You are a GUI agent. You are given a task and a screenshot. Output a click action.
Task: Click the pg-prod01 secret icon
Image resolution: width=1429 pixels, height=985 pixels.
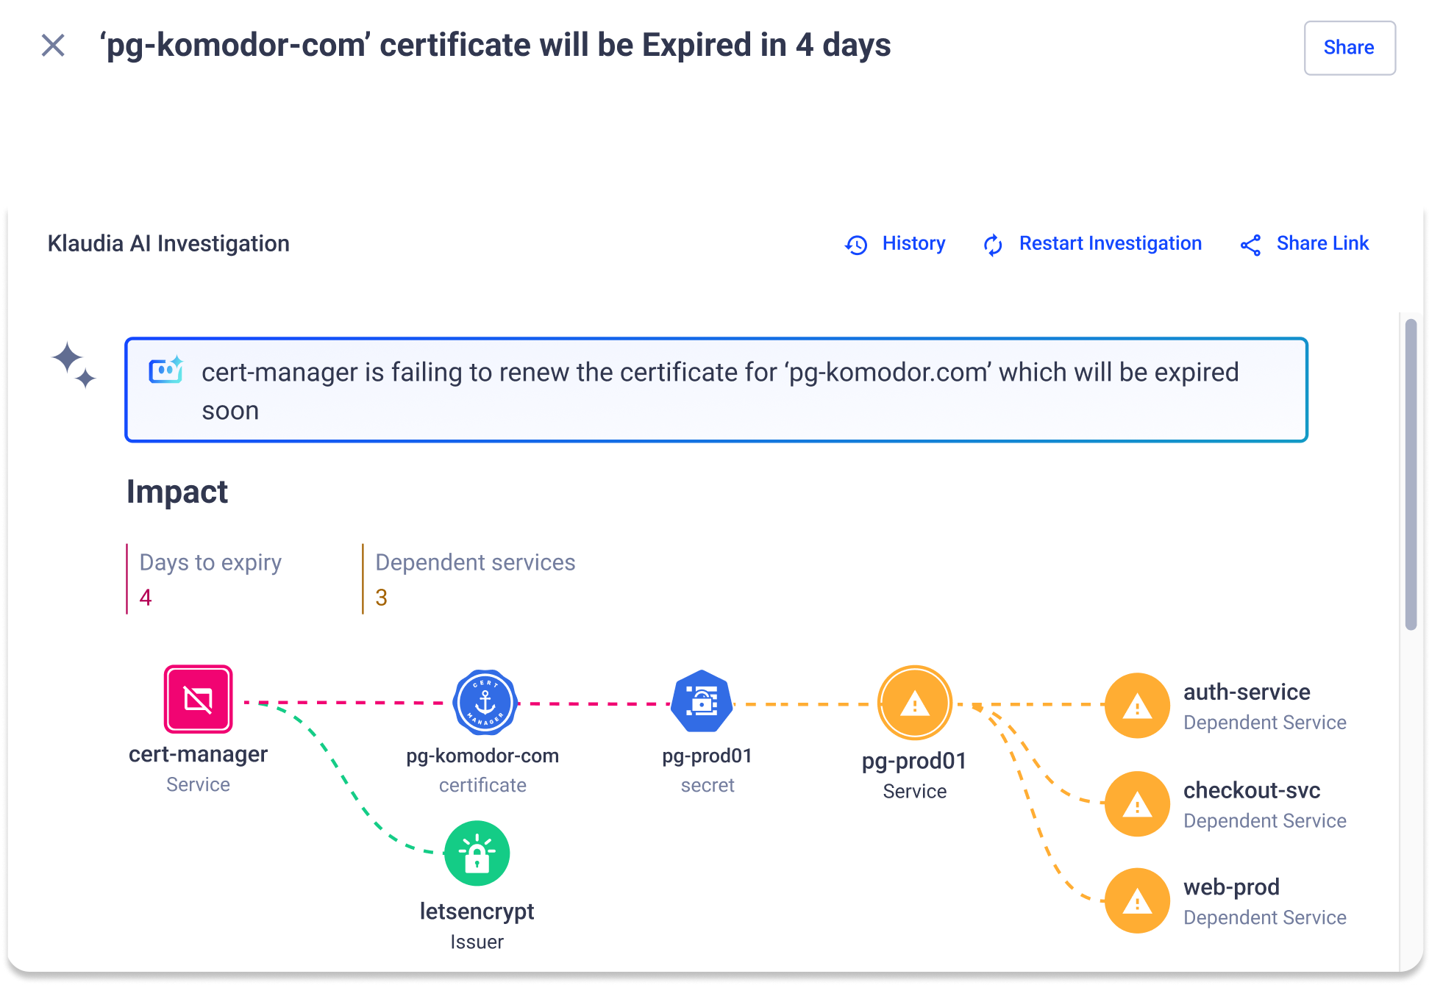[702, 701]
